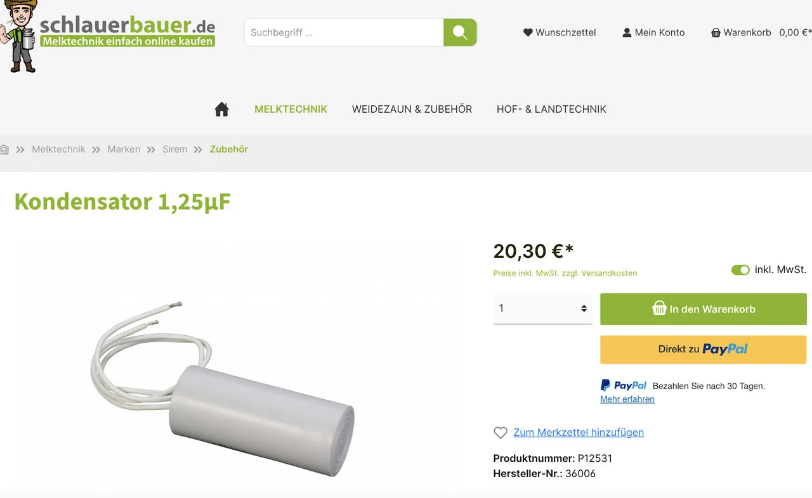The width and height of the screenshot is (812, 498).
Task: Click the Wunschzettel heart icon
Action: point(528,32)
